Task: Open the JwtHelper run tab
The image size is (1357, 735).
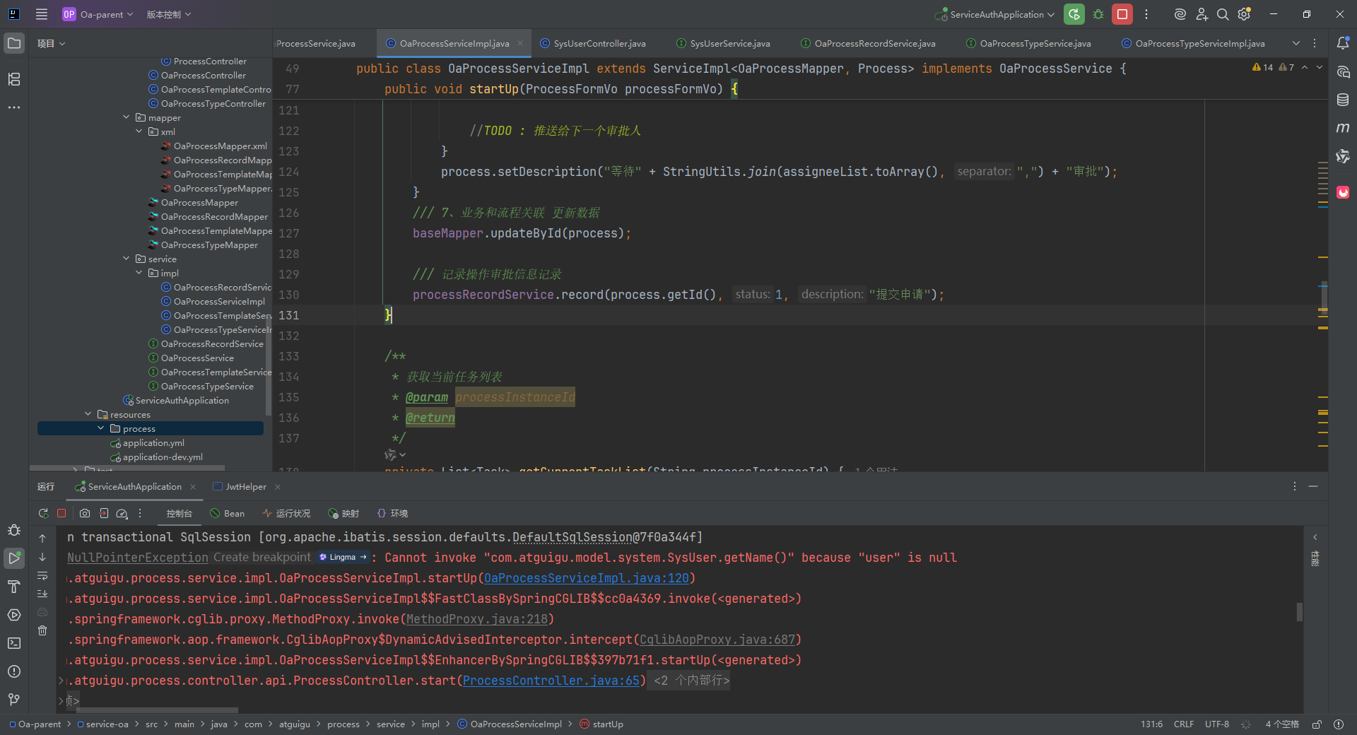Action: [x=240, y=487]
